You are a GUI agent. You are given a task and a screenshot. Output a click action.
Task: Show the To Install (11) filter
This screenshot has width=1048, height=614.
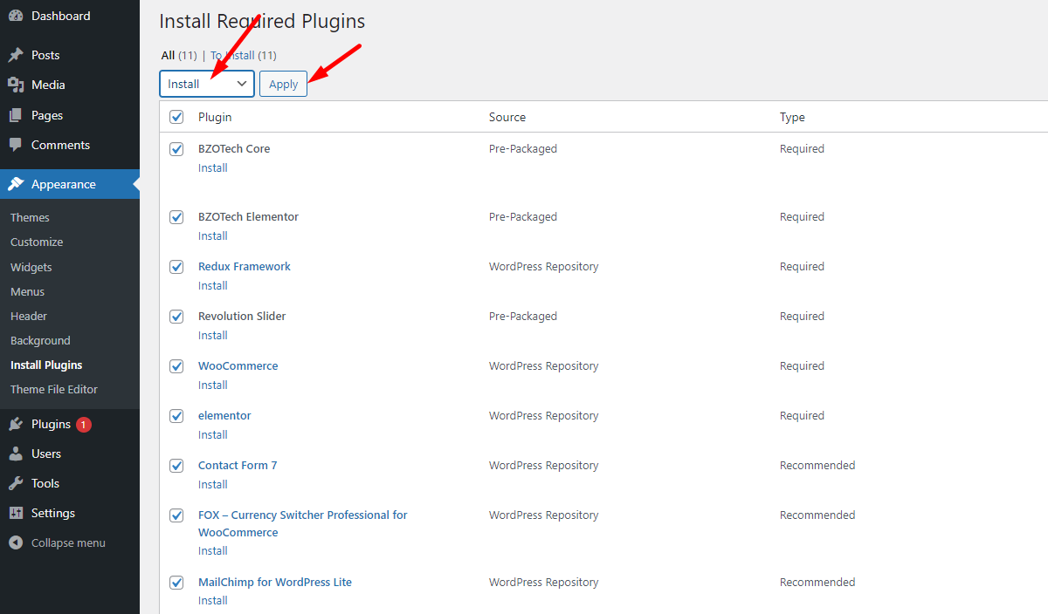click(x=244, y=55)
